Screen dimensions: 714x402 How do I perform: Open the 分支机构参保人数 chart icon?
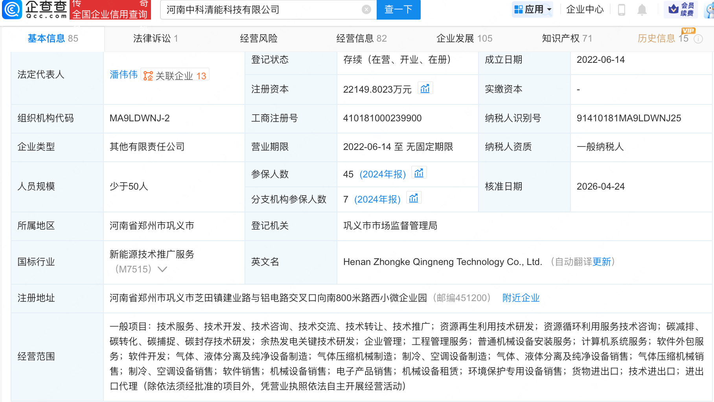414,197
